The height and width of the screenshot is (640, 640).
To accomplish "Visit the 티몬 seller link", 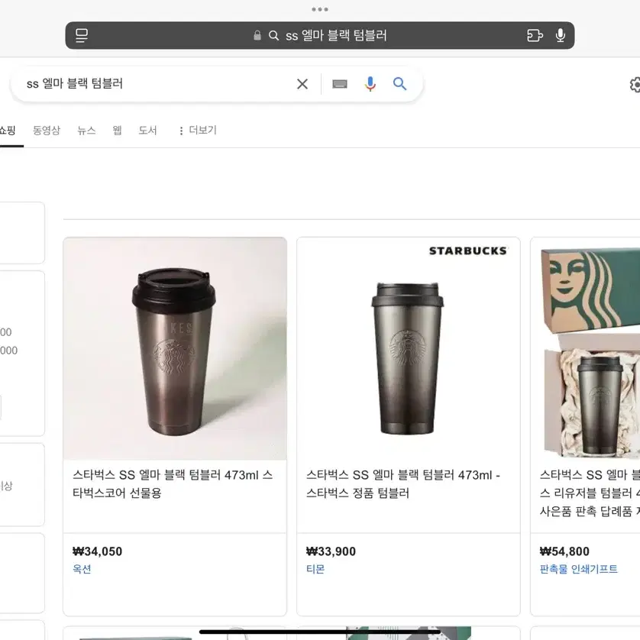I will click(315, 569).
